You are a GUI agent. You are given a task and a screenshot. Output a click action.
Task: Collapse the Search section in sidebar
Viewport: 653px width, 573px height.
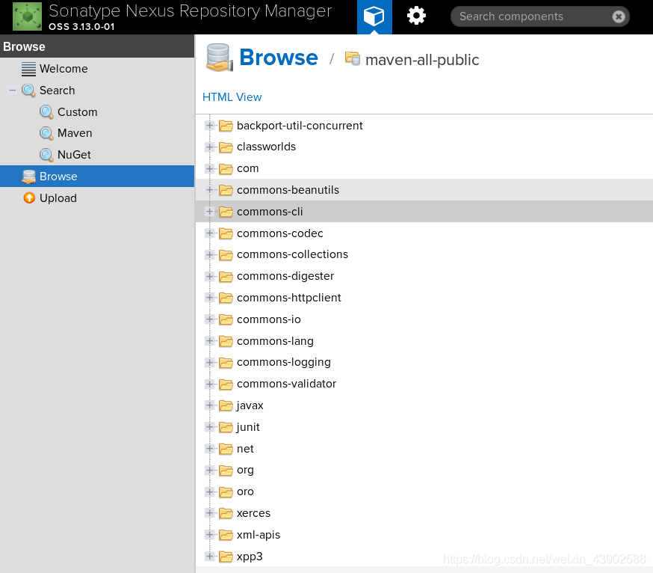pyautogui.click(x=13, y=90)
